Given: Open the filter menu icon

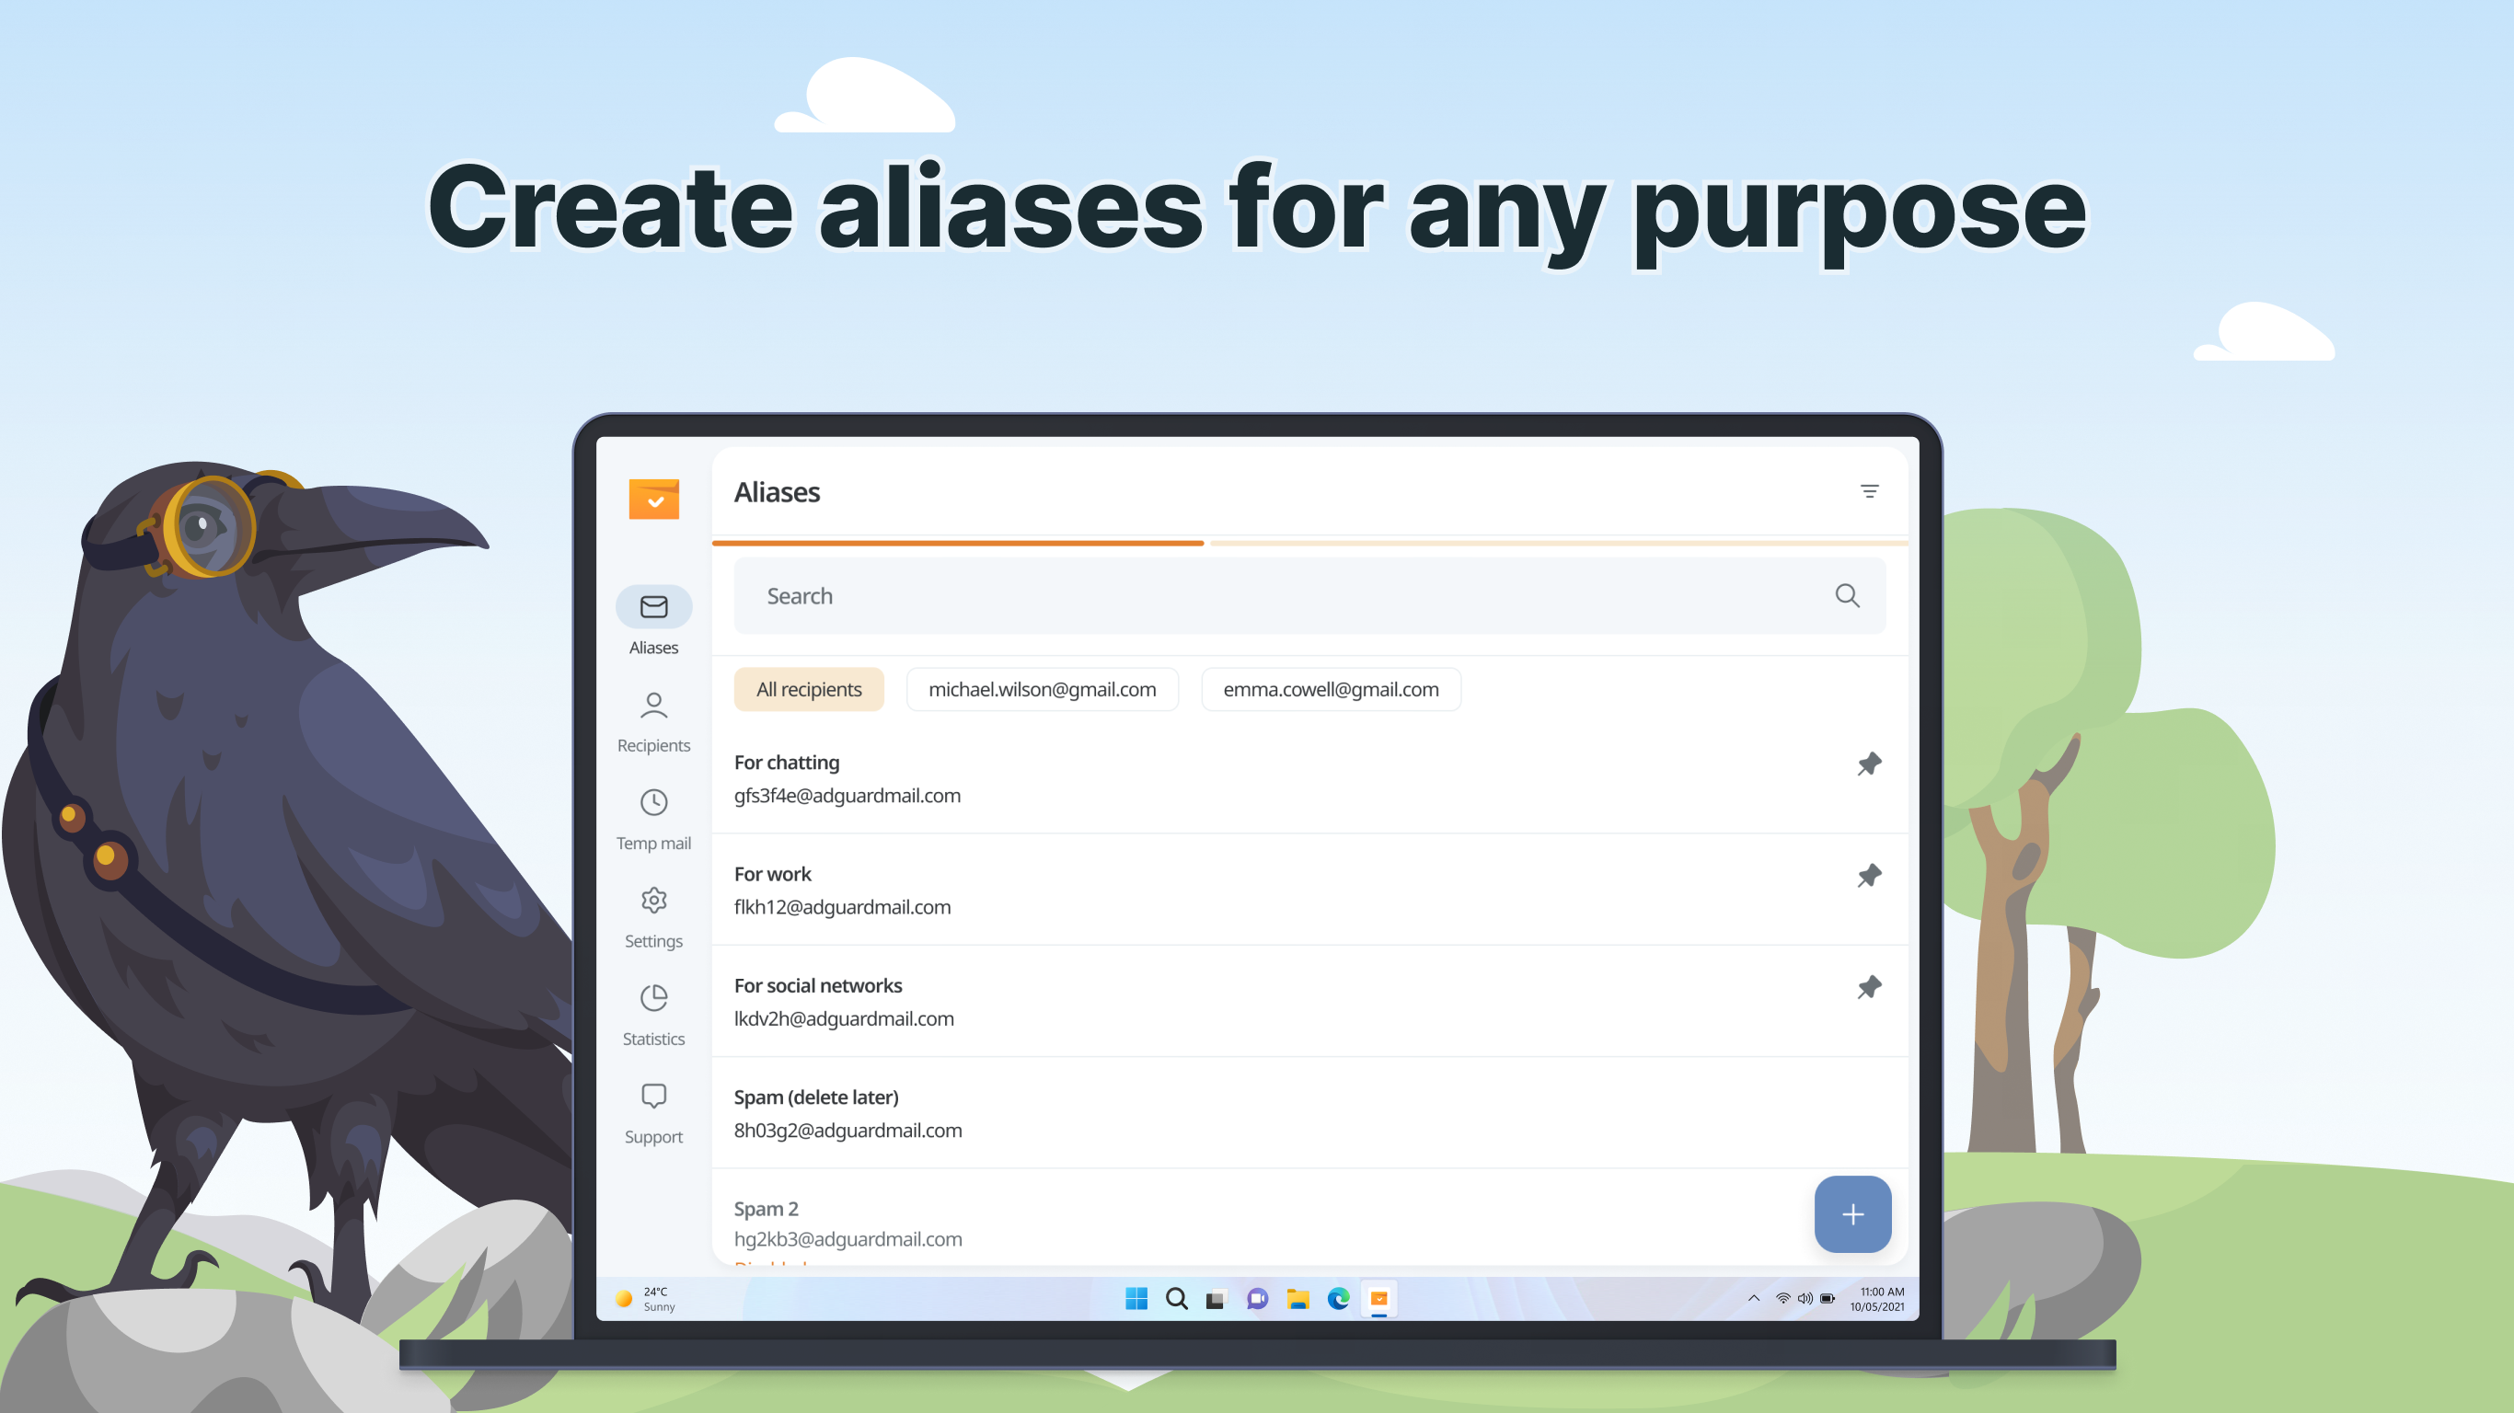Looking at the screenshot, I should tap(1868, 491).
